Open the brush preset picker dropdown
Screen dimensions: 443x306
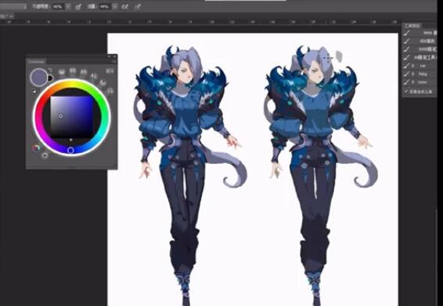point(13,6)
